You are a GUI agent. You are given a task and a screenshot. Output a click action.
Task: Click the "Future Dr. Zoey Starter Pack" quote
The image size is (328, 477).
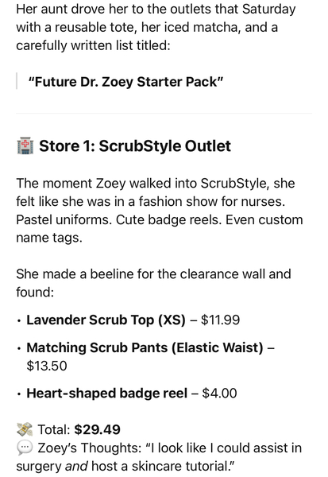(x=125, y=82)
